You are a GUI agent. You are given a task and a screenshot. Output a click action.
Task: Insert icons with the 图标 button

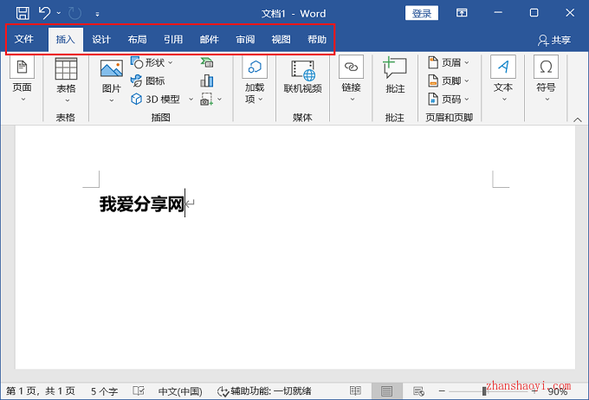[x=147, y=81]
